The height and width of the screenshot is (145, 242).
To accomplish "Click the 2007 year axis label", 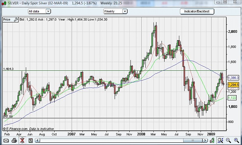I will (x=72, y=134).
